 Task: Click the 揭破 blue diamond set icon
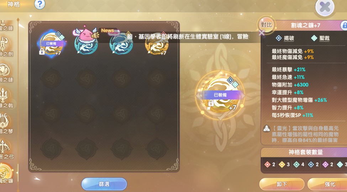point(279,38)
